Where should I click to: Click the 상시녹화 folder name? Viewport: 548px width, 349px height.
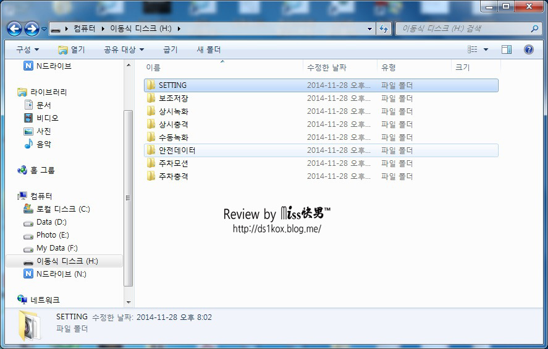pos(174,111)
